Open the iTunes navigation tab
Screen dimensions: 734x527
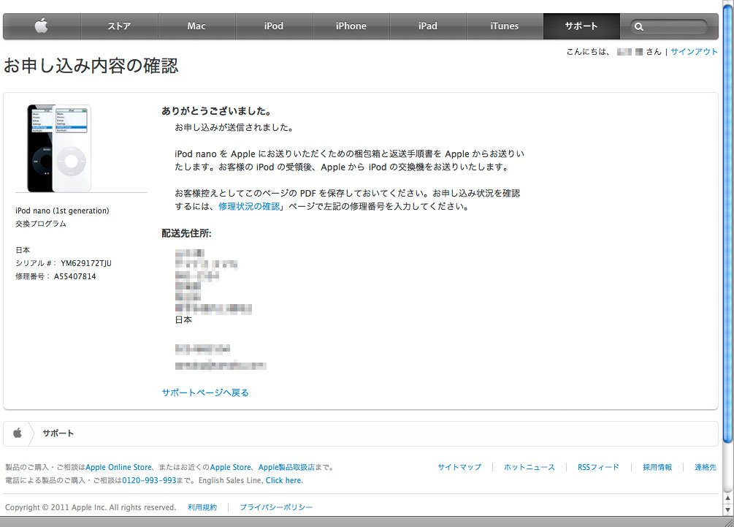click(x=505, y=26)
